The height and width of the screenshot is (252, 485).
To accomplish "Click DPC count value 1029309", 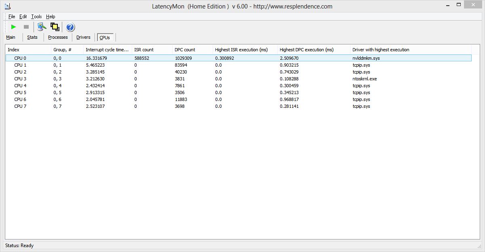I will pos(183,58).
